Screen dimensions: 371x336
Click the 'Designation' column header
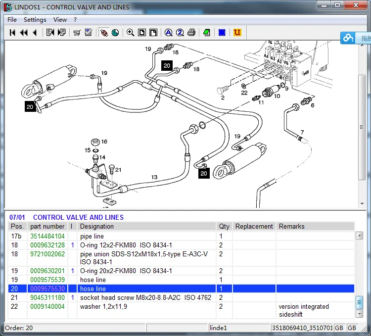(x=146, y=226)
